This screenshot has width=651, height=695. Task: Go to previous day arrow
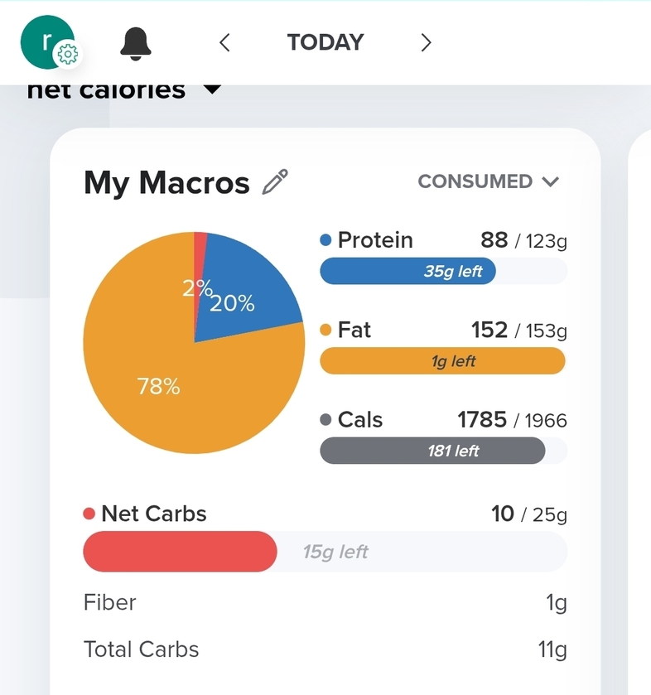tap(224, 42)
